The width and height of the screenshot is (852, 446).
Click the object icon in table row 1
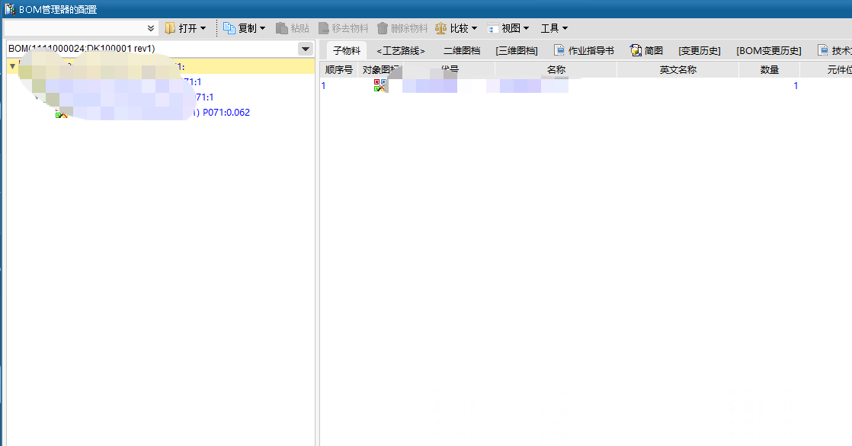(x=380, y=85)
